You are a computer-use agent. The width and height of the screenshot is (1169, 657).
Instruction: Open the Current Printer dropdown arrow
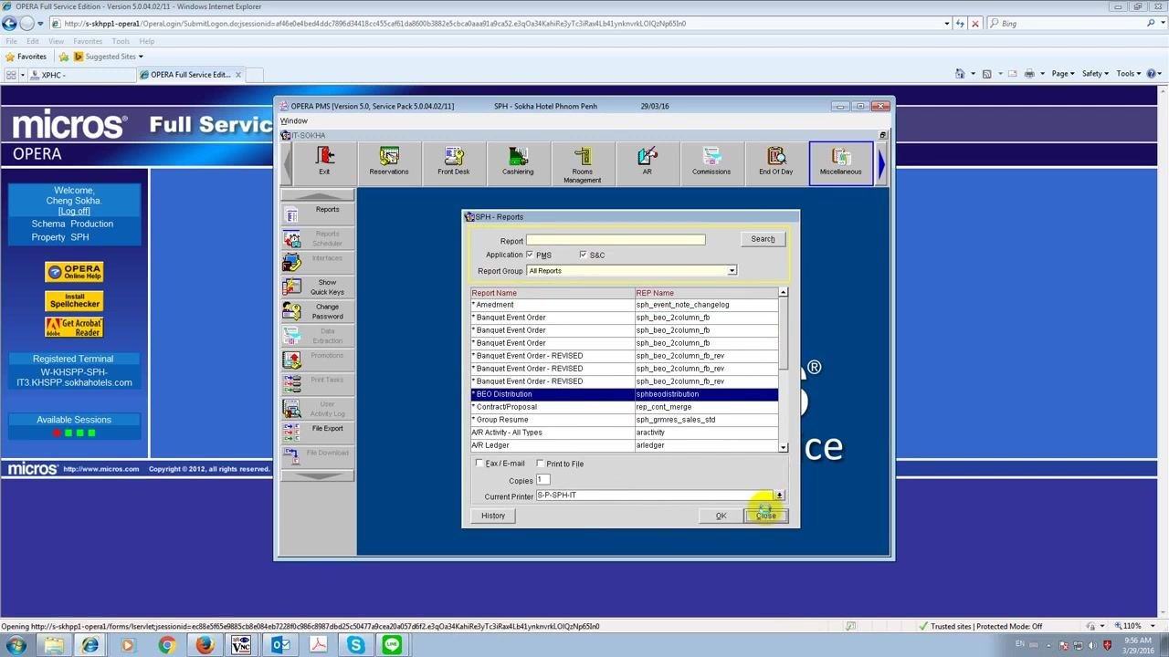778,495
